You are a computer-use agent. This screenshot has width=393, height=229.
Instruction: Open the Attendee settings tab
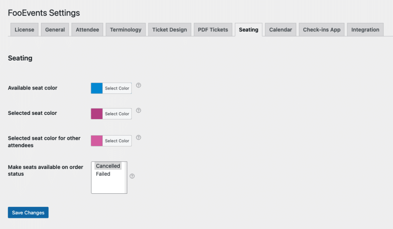click(x=87, y=29)
